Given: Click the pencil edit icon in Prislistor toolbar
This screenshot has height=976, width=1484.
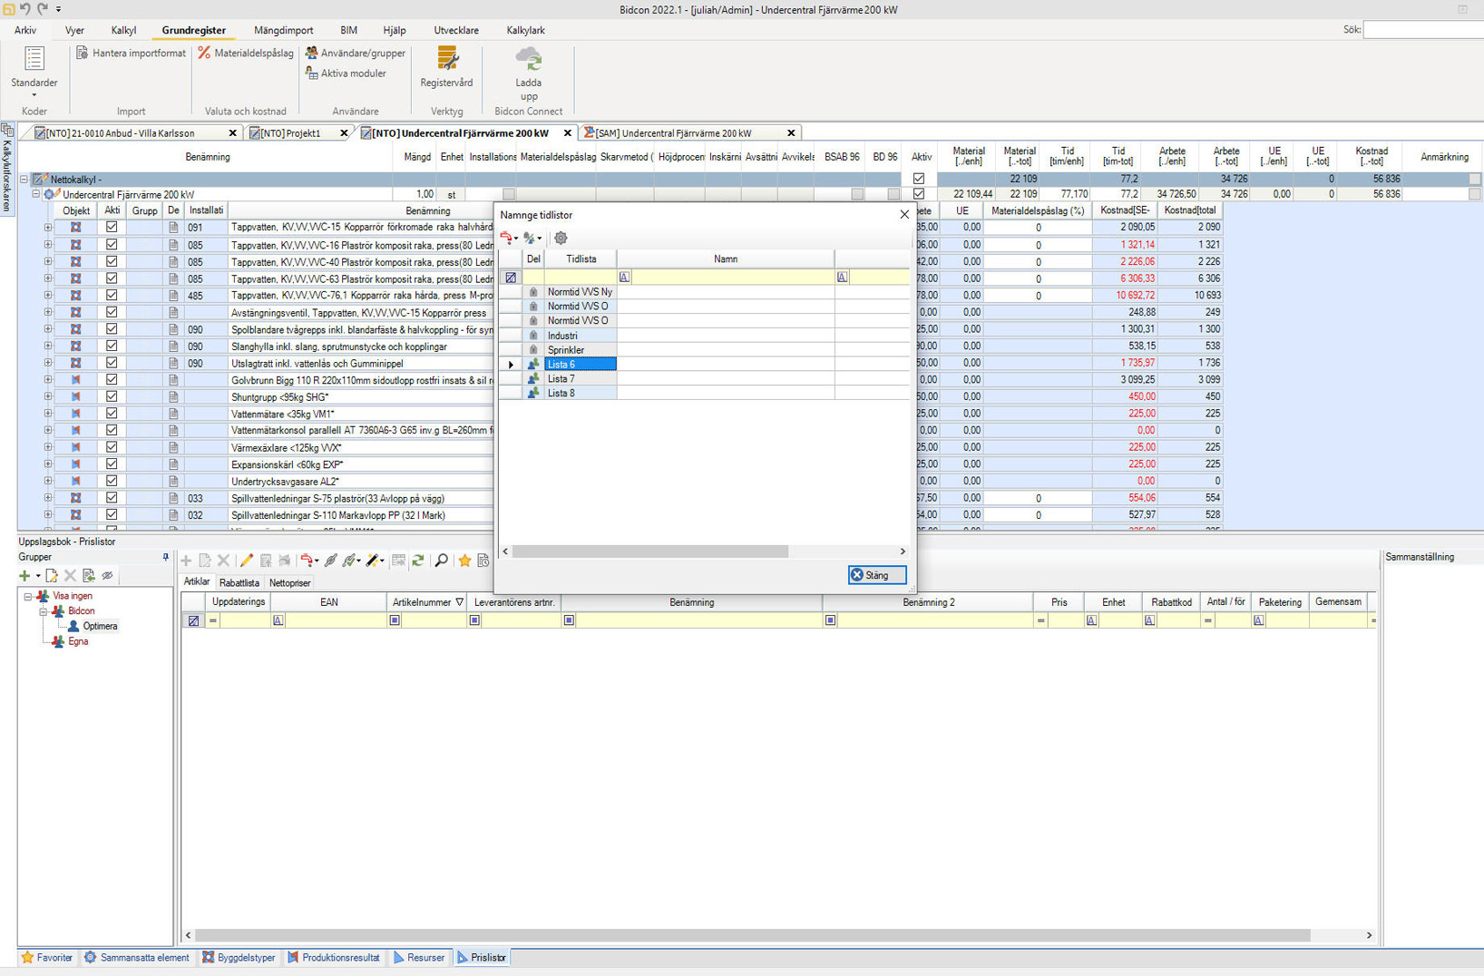Looking at the screenshot, I should point(247,561).
